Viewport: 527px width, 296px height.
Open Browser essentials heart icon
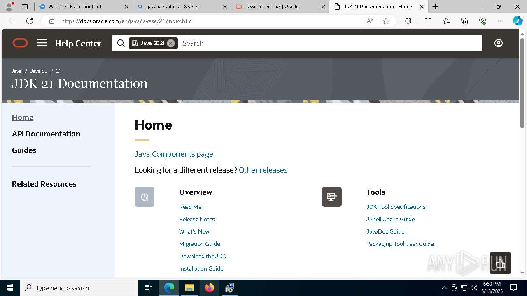(x=483, y=21)
